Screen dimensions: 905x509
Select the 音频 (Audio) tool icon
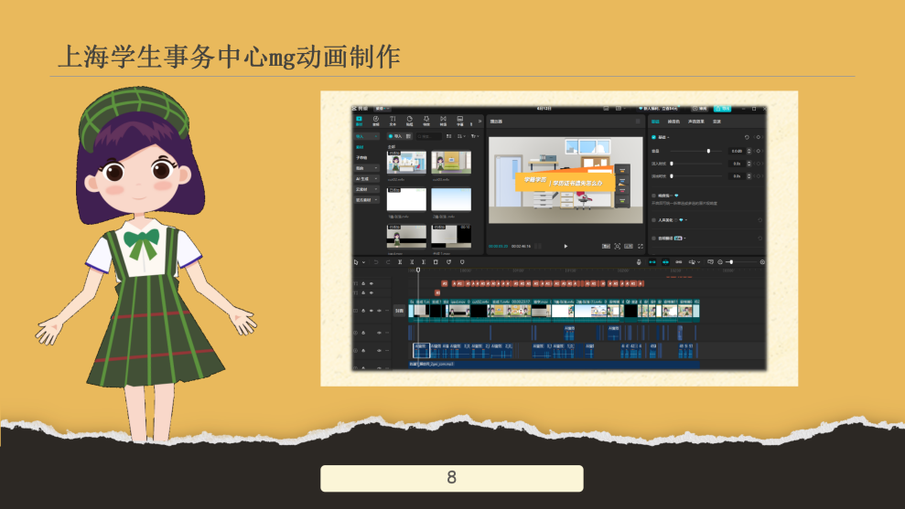tap(375, 121)
